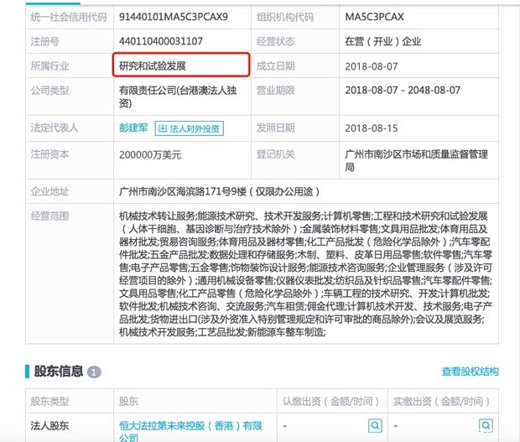This screenshot has height=442, width=520.
Task: Select organization code MA5C3PCAX
Action: coord(374,17)
